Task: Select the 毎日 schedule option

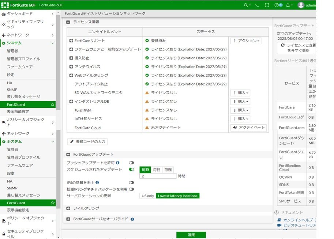Action: point(157,170)
